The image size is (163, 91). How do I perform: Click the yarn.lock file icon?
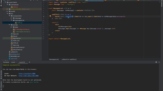[10, 59]
